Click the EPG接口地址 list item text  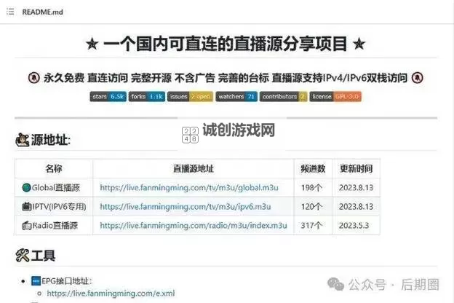67,281
